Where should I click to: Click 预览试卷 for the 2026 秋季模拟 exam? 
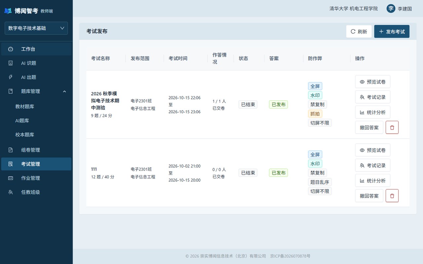pyautogui.click(x=373, y=82)
